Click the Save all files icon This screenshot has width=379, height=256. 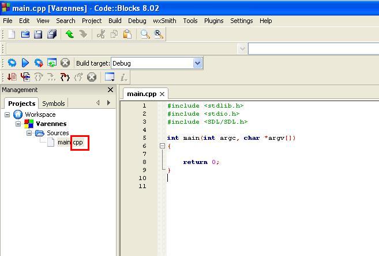pyautogui.click(x=52, y=35)
